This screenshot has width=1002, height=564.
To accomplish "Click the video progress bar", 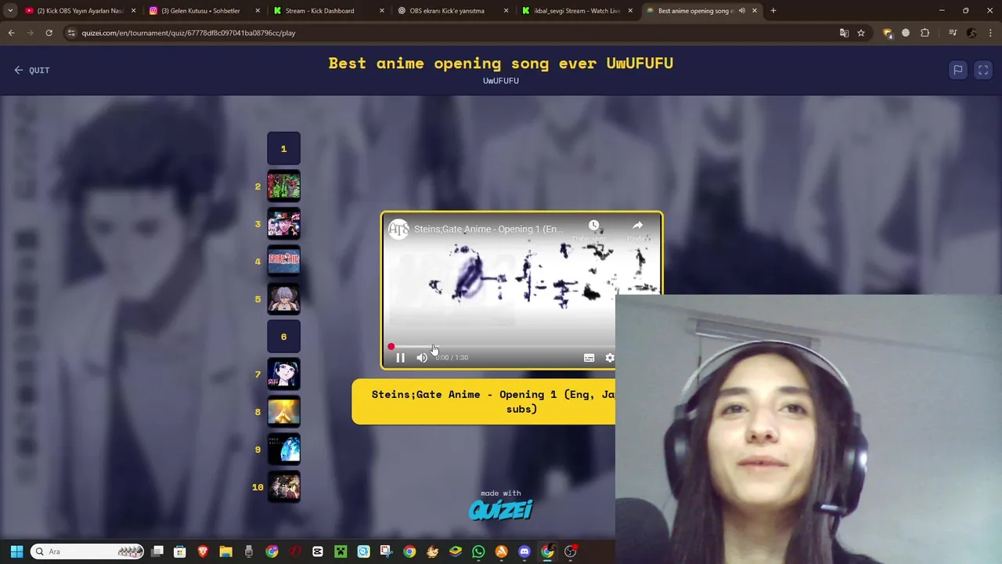I will 502,346.
